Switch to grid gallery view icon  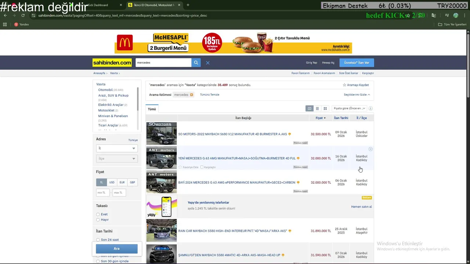(325, 109)
